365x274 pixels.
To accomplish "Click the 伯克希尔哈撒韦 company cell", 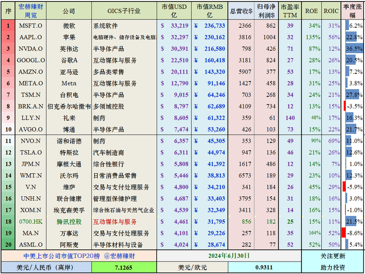I will click(69, 106).
